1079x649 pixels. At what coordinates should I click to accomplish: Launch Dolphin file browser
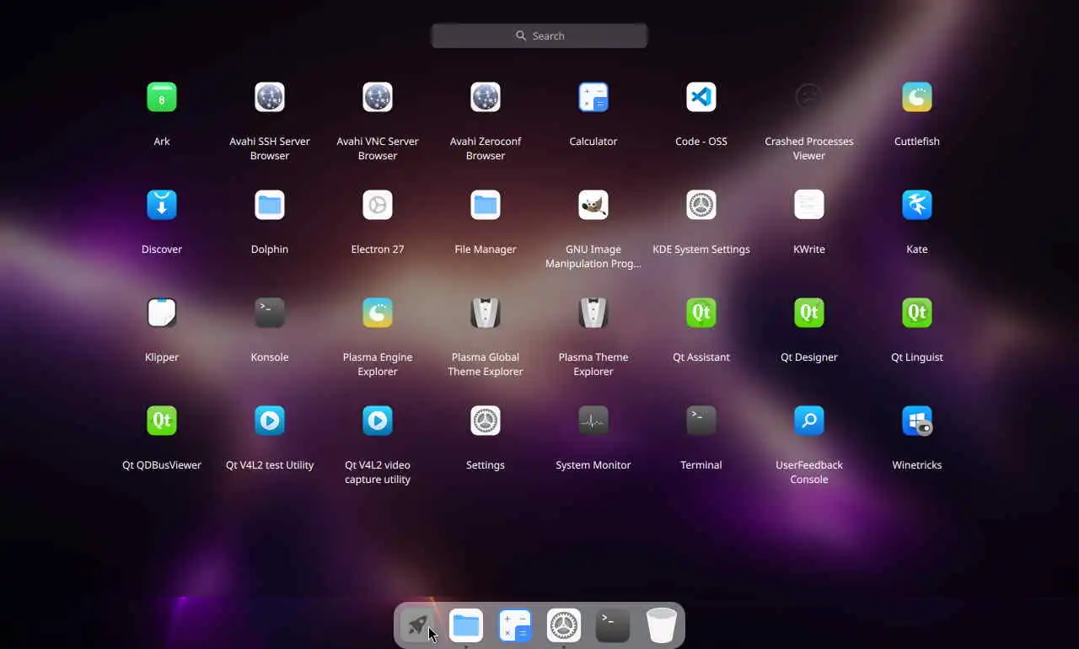pos(270,205)
